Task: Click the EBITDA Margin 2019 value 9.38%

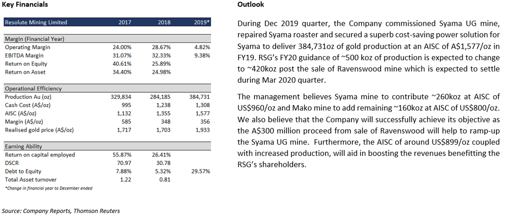Action: [202, 56]
